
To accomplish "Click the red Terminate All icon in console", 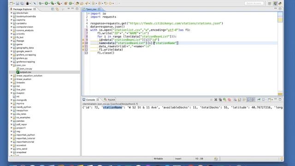I will (230, 100).
